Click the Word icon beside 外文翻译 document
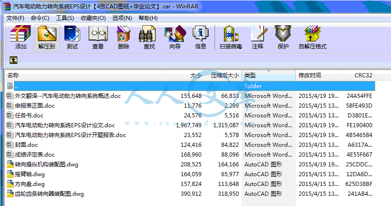Image resolution: width=391 pixels, height=206 pixels. coord(10,96)
